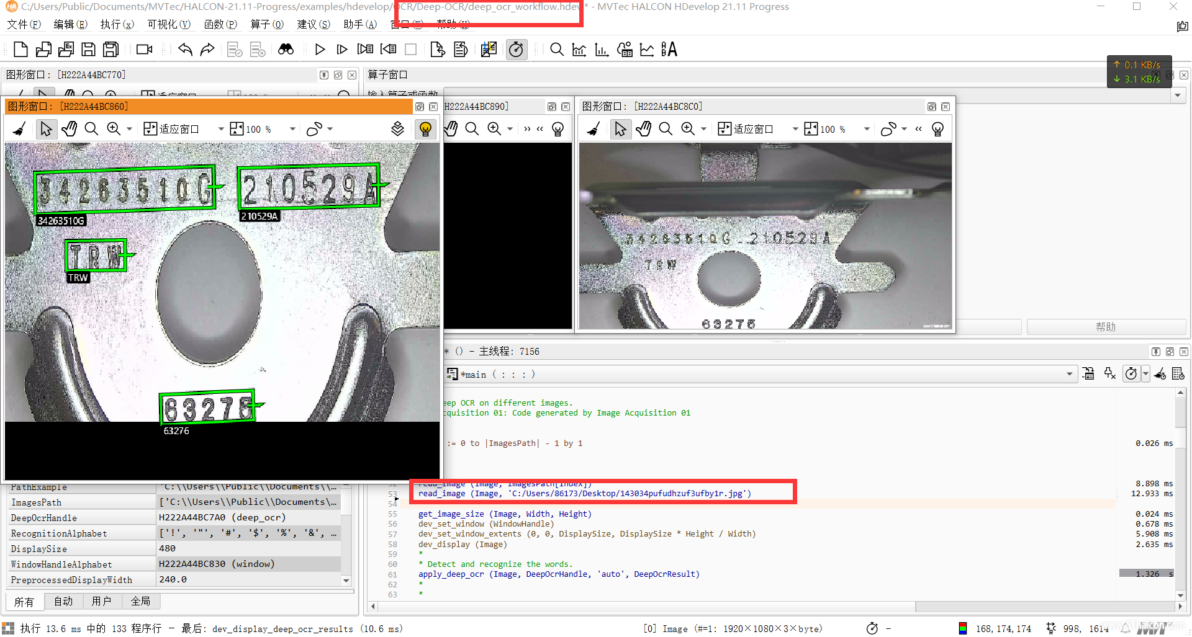Click the read_image line with the Desktop jpg path
Screen dimensions: 1192x637
point(584,494)
